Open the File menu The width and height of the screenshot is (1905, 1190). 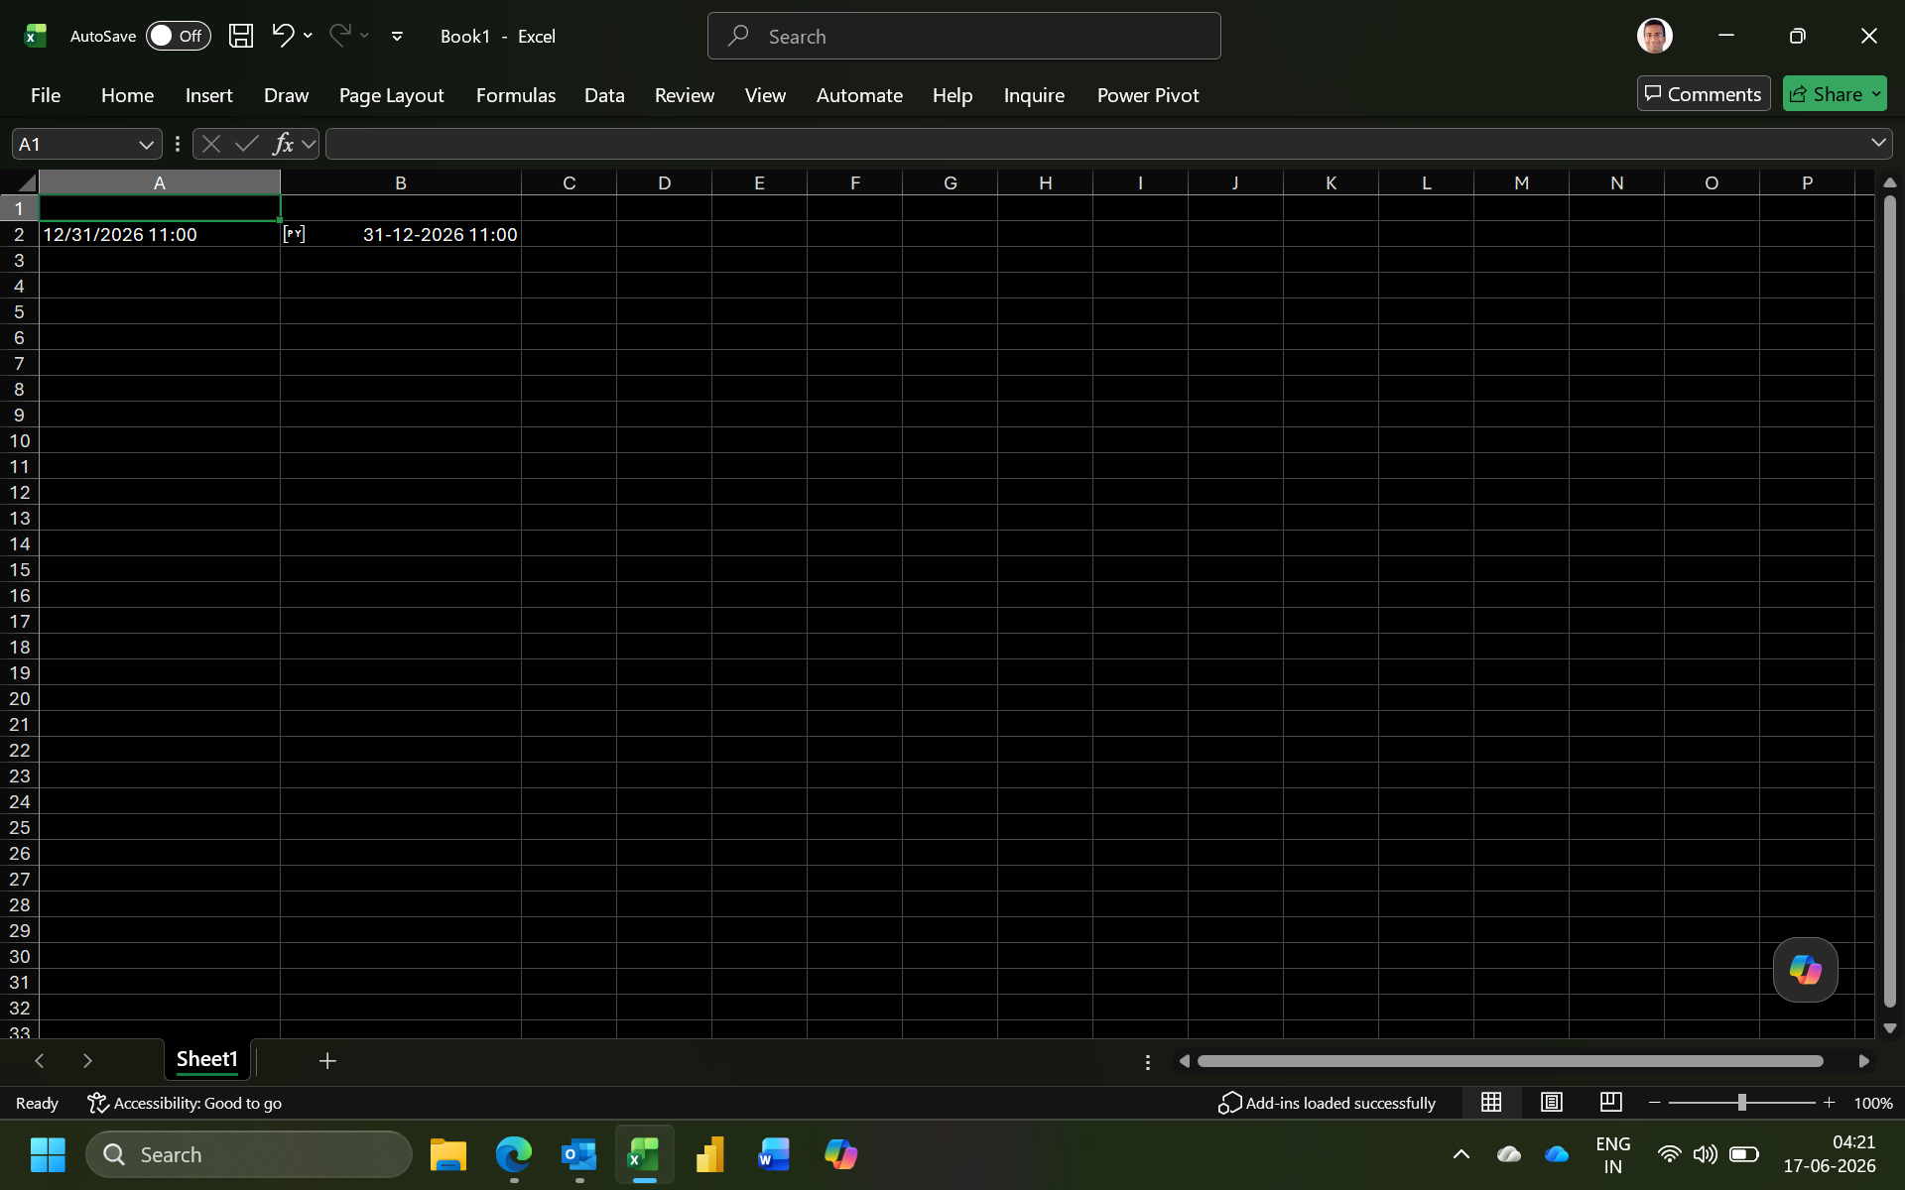(46, 95)
